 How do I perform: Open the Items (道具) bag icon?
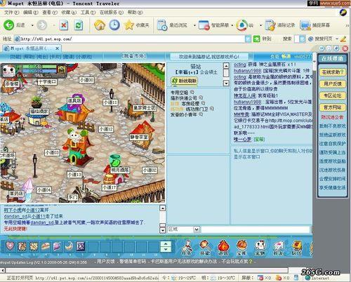tap(223, 248)
